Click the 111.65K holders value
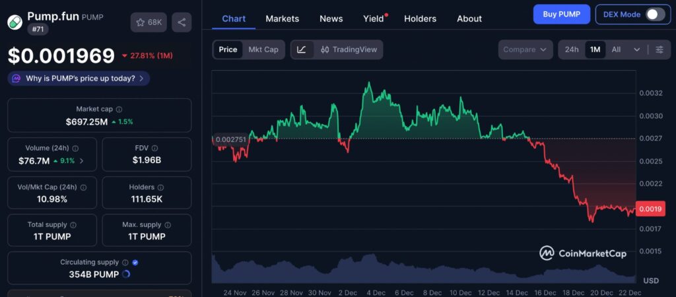This screenshot has width=676, height=297. coord(147,199)
